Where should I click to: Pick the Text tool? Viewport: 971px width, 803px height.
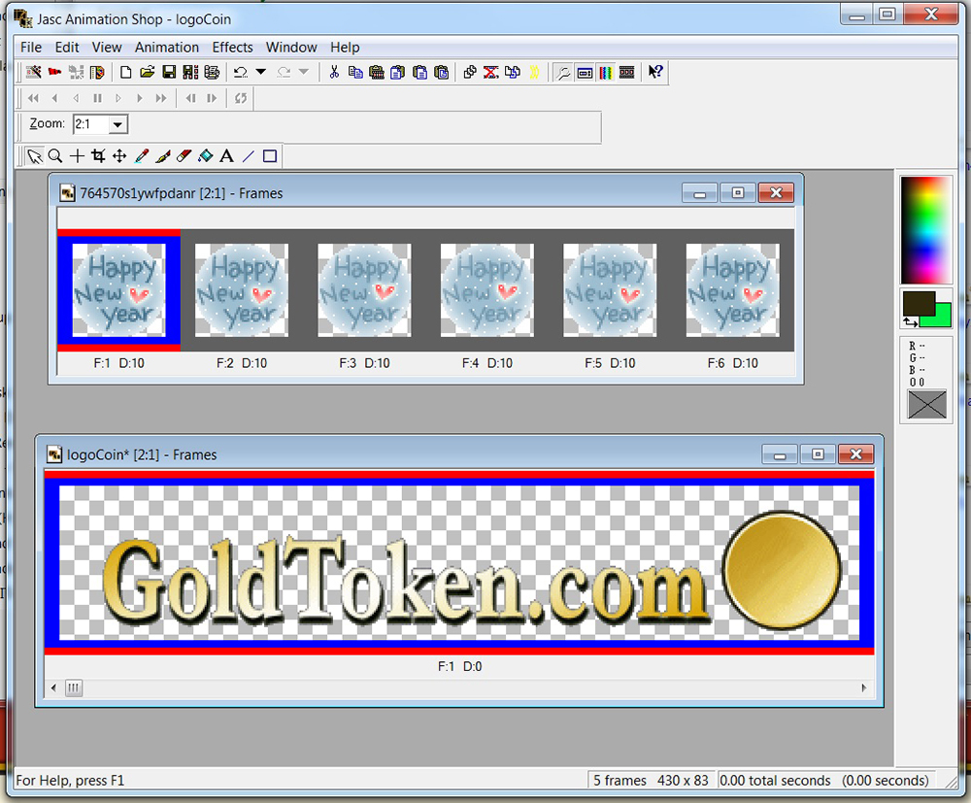point(226,156)
